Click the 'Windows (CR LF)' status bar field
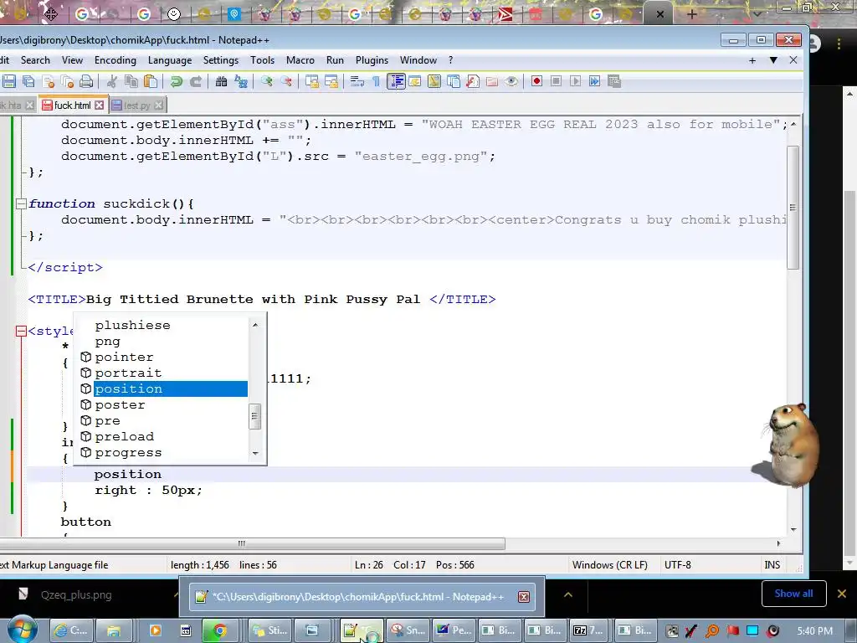This screenshot has height=643, width=857. tap(610, 565)
